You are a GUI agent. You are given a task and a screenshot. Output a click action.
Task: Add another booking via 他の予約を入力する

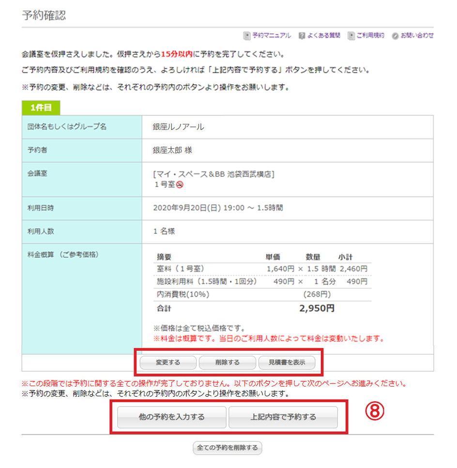172,417
